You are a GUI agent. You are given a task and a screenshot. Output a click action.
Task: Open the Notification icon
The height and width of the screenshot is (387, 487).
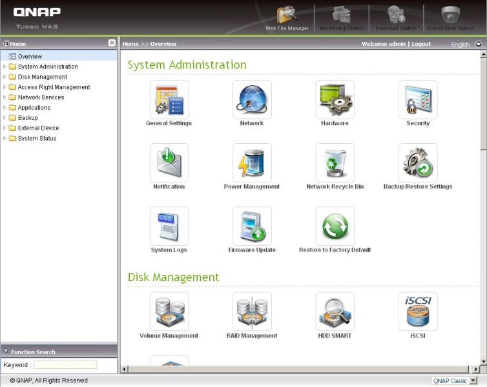click(x=169, y=163)
